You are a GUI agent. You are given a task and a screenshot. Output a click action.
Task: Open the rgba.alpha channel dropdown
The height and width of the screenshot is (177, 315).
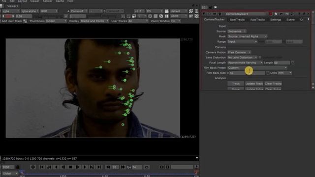[30, 11]
